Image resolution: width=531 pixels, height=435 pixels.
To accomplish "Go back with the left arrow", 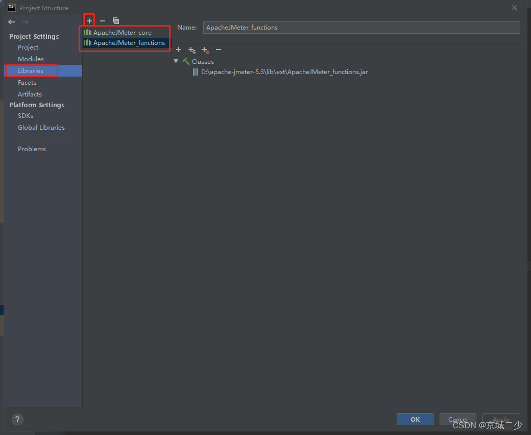I will (x=12, y=22).
